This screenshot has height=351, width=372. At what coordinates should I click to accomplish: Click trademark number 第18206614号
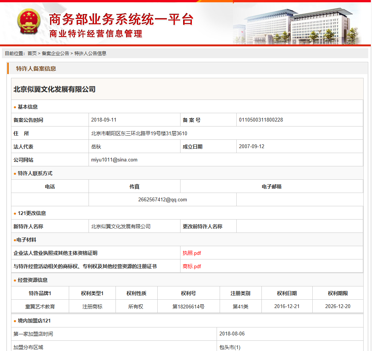pyautogui.click(x=188, y=307)
